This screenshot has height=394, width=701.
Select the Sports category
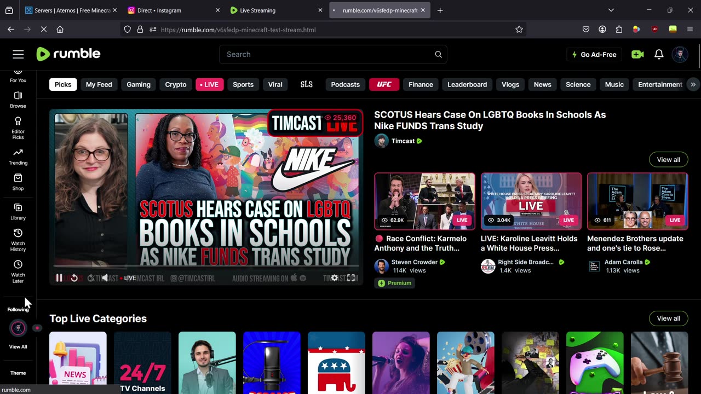[x=243, y=84]
